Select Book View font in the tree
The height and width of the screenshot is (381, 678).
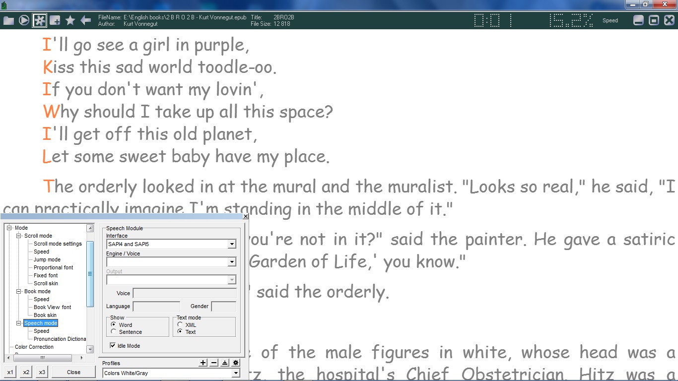[52, 307]
